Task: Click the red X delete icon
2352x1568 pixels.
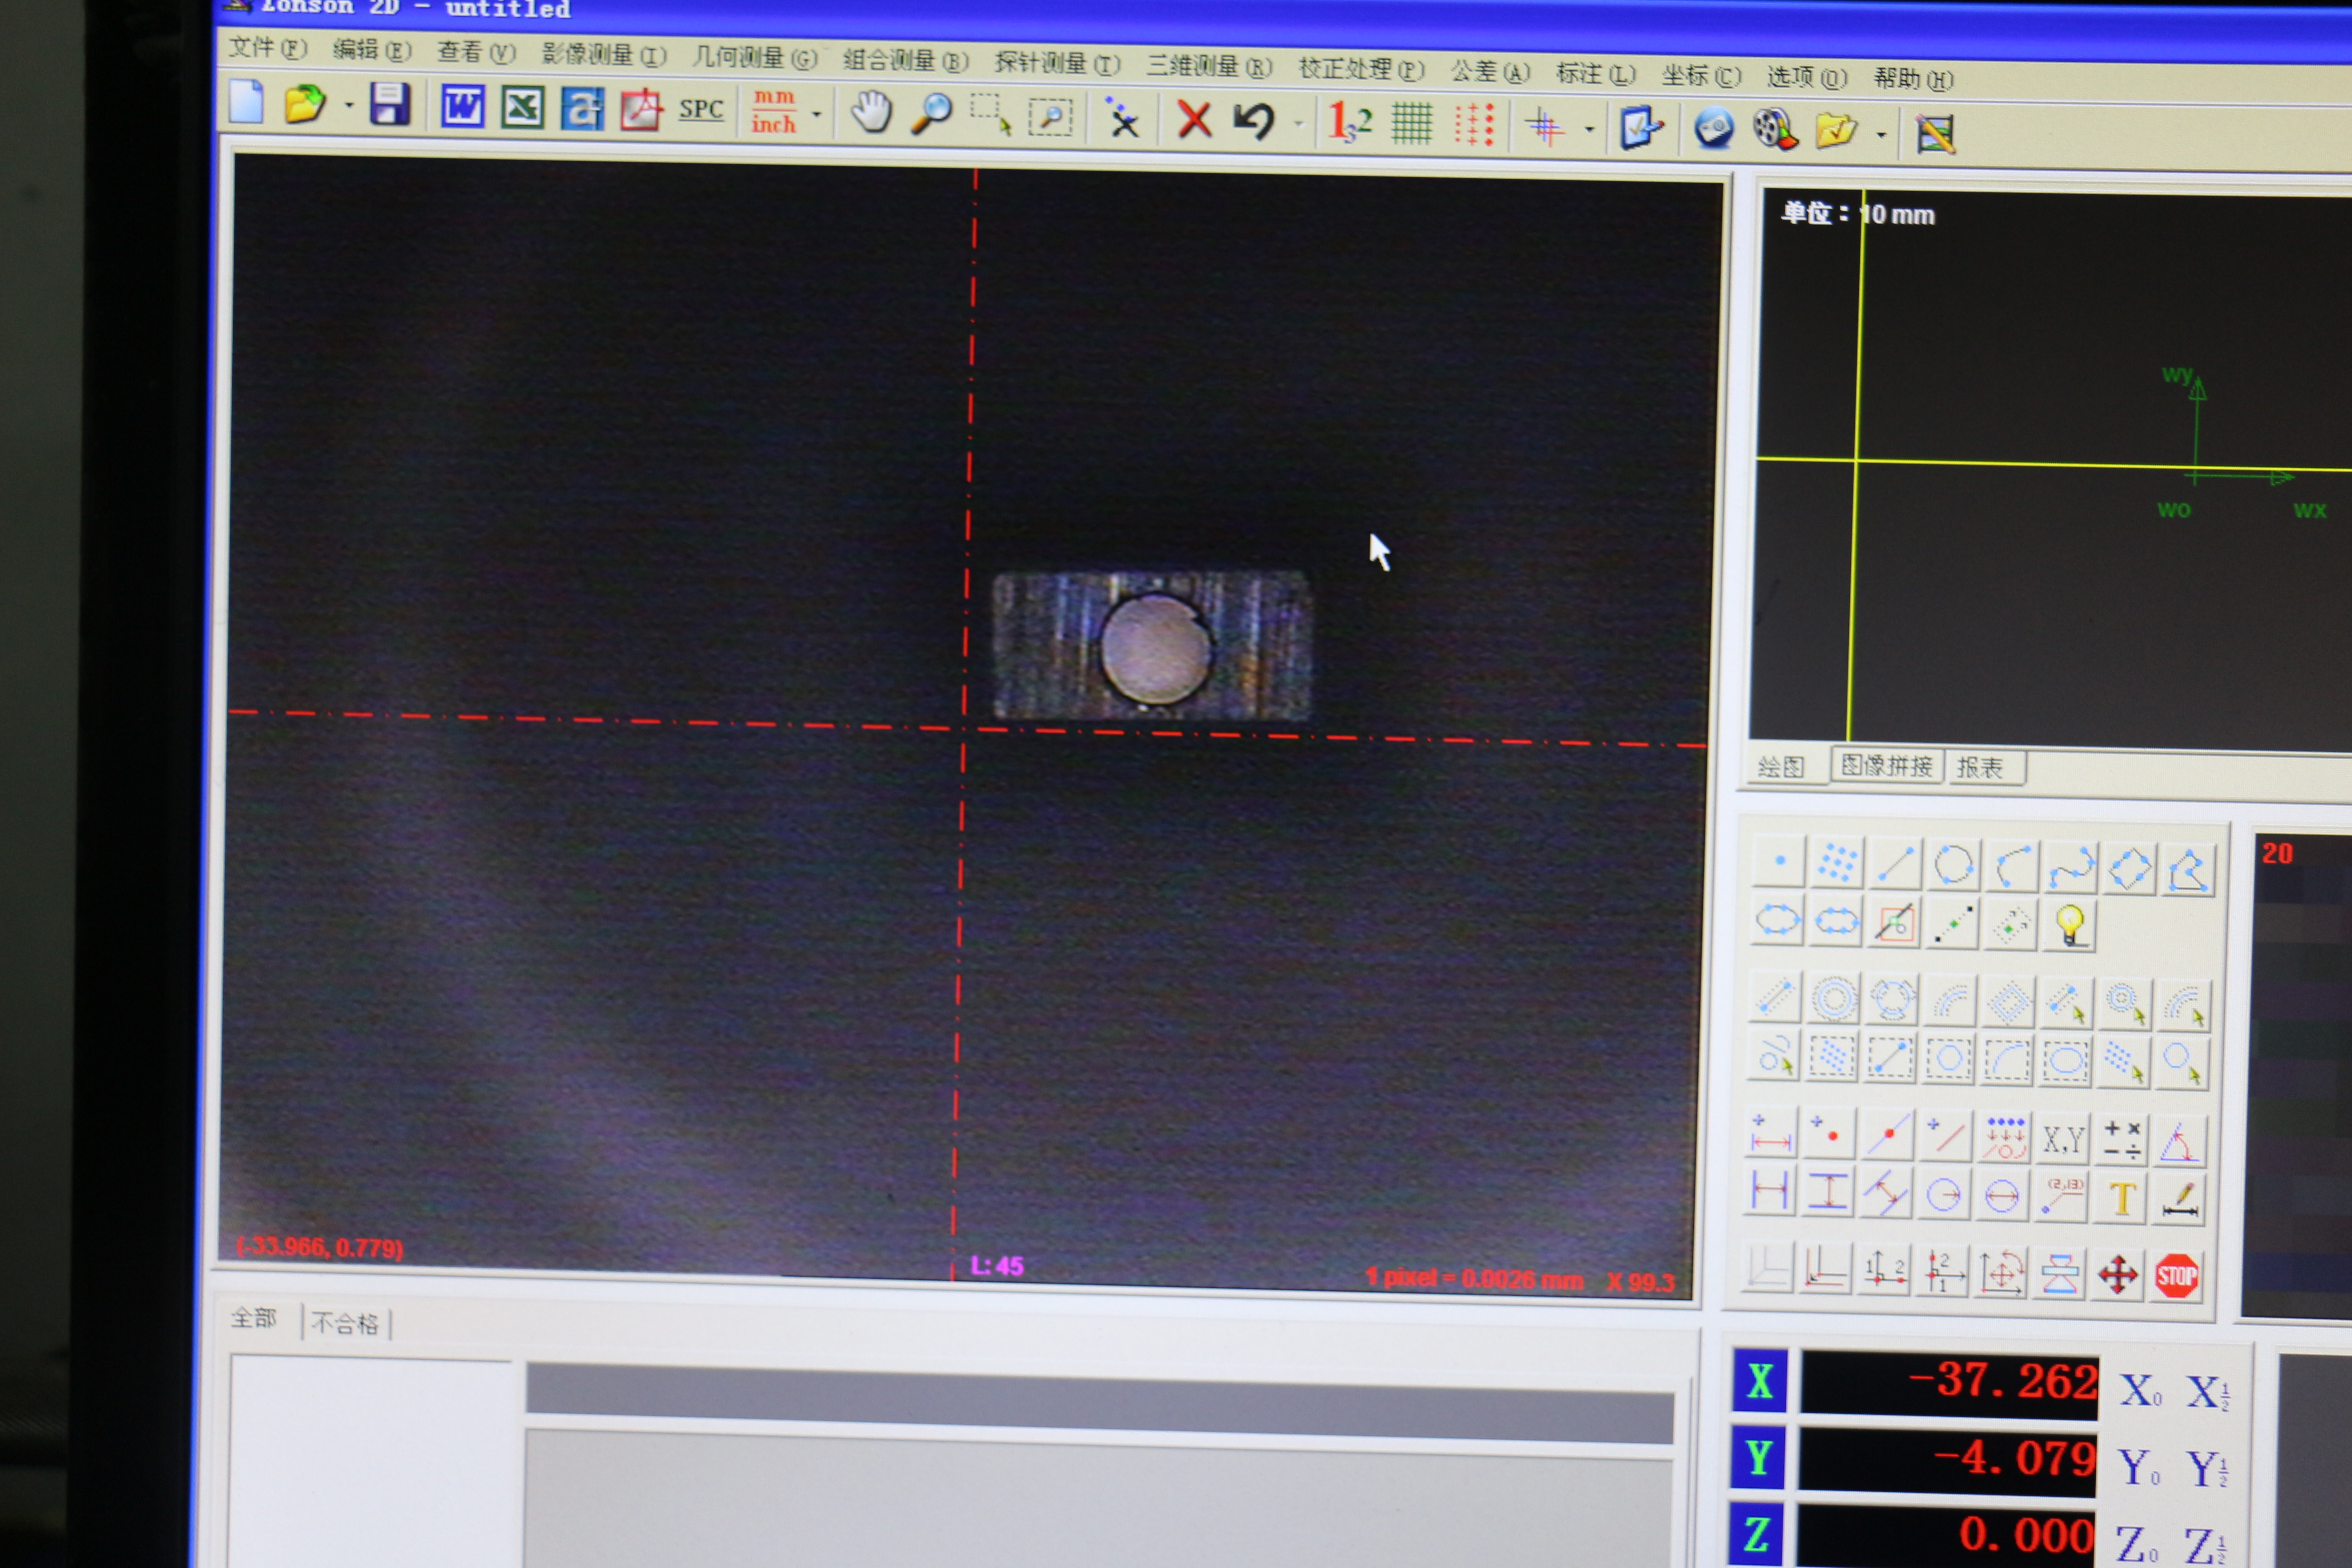Action: point(1194,120)
